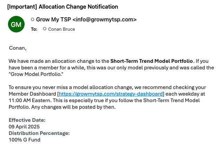Image resolution: width=222 pixels, height=146 pixels.
Task: Click bold Short-Term Trend Model Portfolio text
Action: pyautogui.click(x=152, y=61)
